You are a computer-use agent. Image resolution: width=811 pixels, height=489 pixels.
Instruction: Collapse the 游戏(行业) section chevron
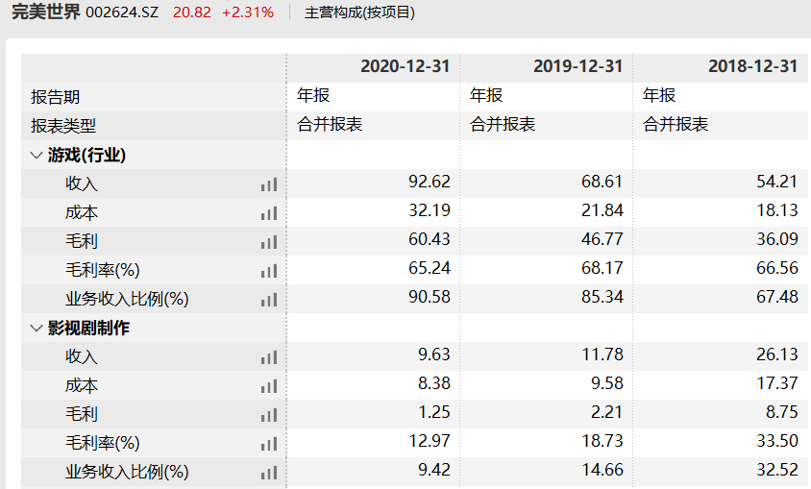click(37, 155)
